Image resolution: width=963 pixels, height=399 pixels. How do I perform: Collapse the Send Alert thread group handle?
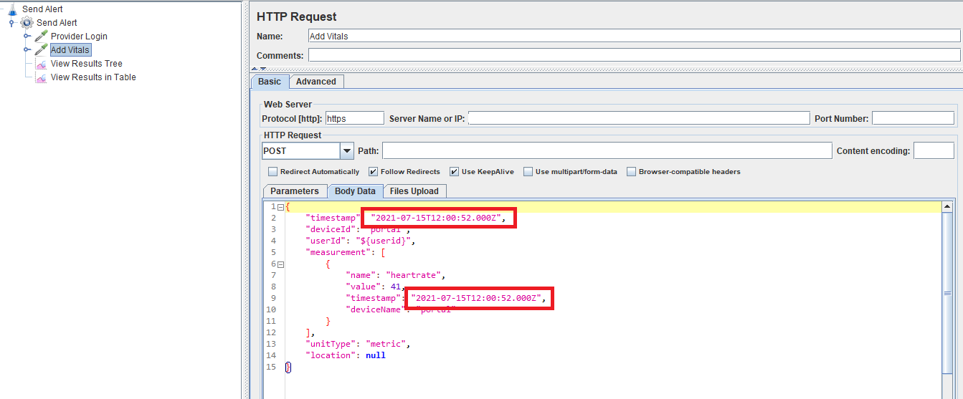(x=12, y=23)
